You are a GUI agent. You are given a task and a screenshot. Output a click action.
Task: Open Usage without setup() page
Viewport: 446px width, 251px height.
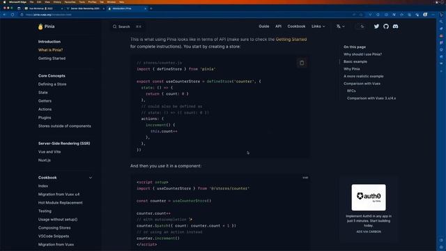pyautogui.click(x=58, y=220)
